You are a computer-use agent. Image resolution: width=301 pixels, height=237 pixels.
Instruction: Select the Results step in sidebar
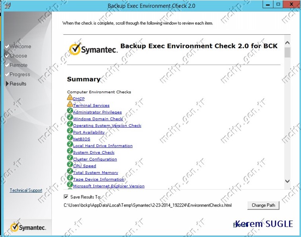pyautogui.click(x=16, y=84)
